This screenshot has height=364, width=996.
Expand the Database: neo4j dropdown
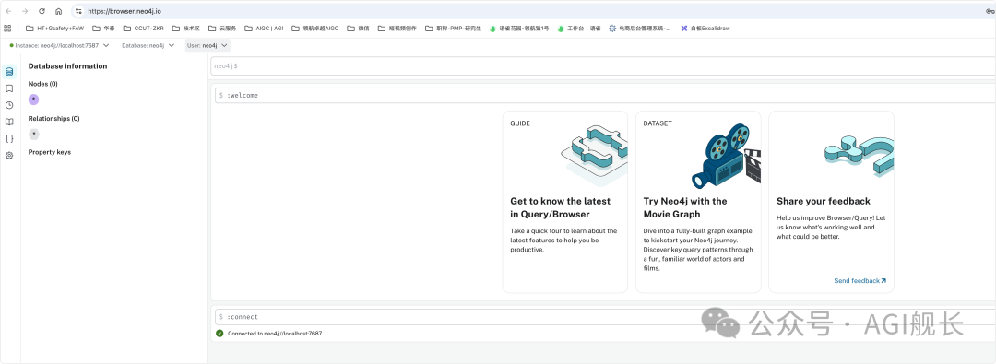point(148,46)
